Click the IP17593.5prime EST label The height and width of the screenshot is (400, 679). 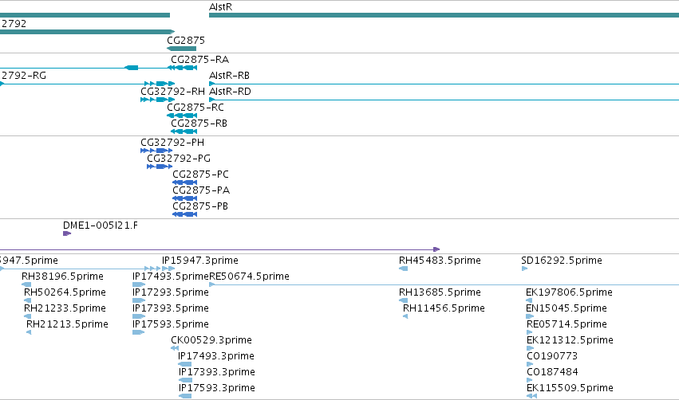[171, 324]
